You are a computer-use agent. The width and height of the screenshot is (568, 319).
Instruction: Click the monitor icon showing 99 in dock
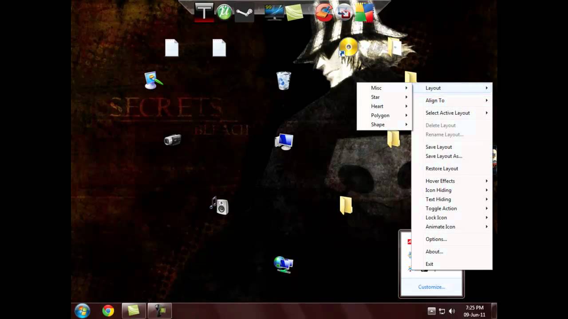click(274, 12)
